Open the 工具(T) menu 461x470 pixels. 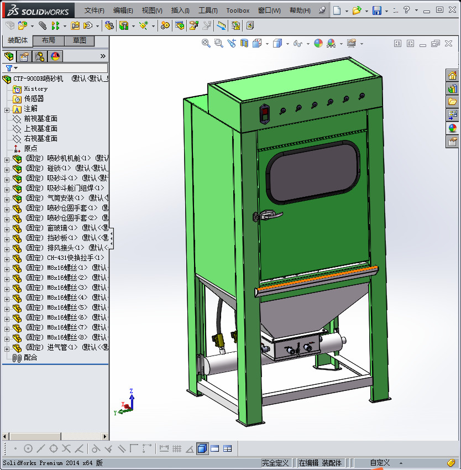click(x=208, y=11)
